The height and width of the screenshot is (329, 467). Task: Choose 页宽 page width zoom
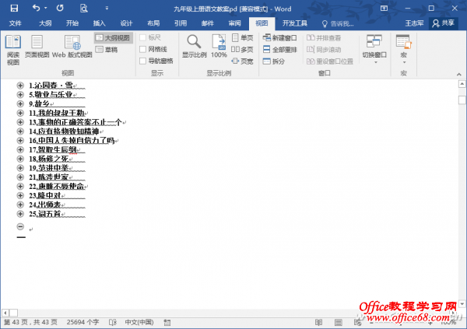pos(242,61)
